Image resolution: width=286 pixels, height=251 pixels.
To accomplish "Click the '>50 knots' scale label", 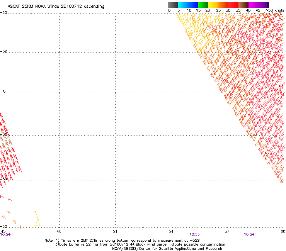I will pos(275,10).
